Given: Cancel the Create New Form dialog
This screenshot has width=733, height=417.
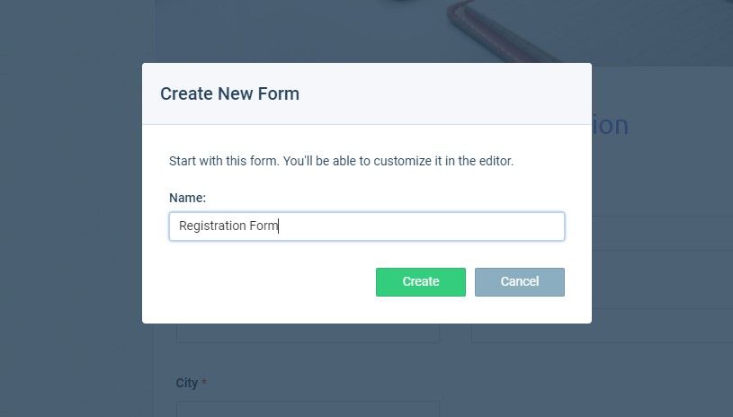Looking at the screenshot, I should tap(519, 281).
